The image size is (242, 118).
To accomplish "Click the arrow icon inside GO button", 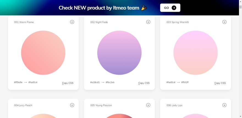I will pyautogui.click(x=174, y=8).
